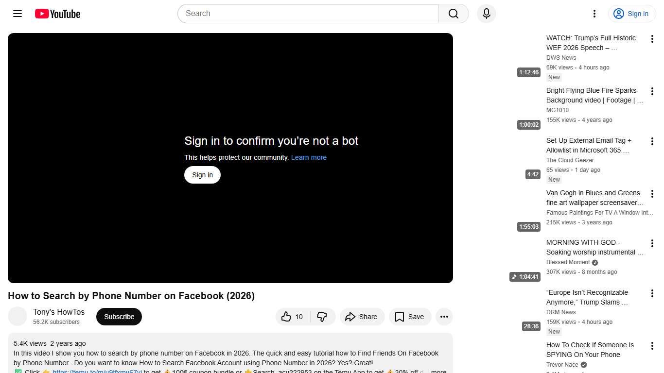Save the video to a playlist

point(410,316)
